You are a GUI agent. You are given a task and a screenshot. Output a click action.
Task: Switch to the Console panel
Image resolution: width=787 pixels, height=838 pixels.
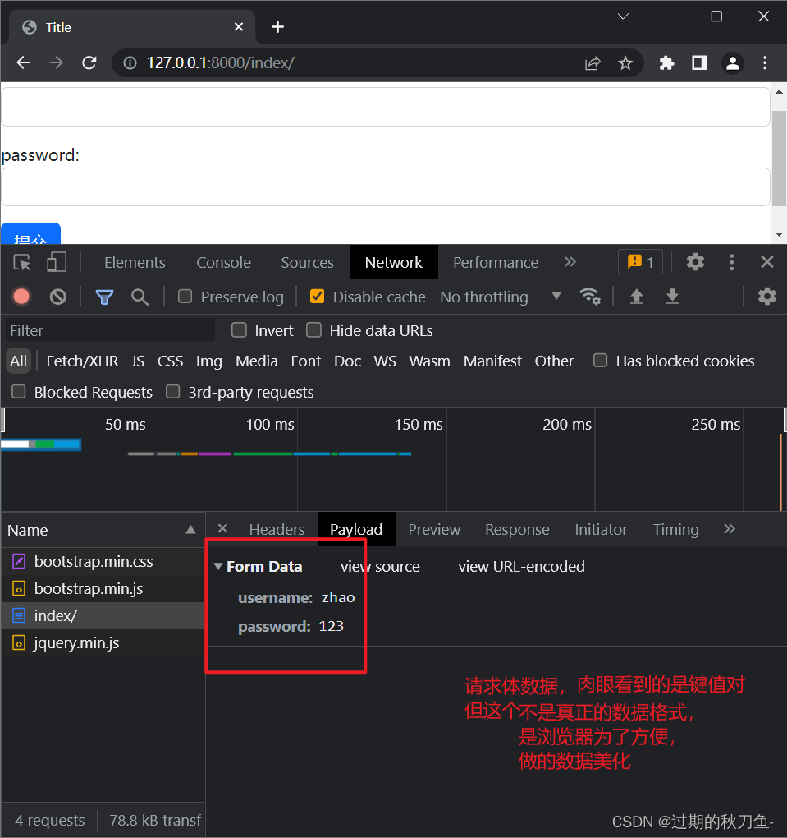tap(224, 262)
